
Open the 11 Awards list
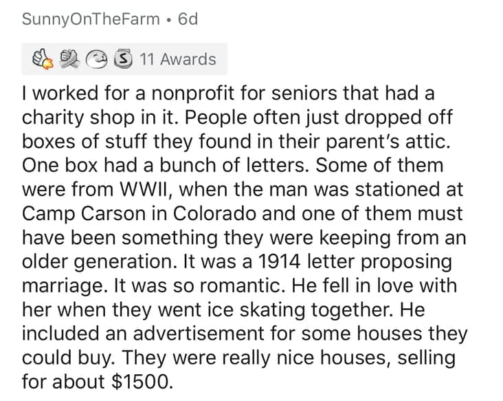(177, 60)
